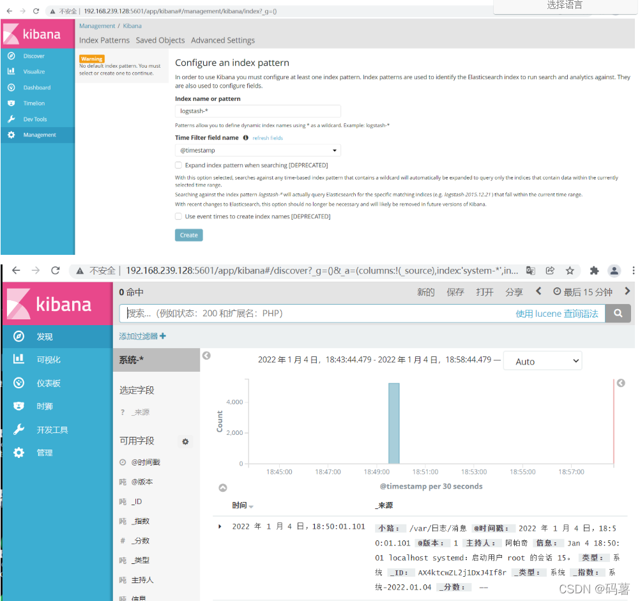Move time range forward arrow
The width and height of the screenshot is (640, 601).
pyautogui.click(x=627, y=291)
